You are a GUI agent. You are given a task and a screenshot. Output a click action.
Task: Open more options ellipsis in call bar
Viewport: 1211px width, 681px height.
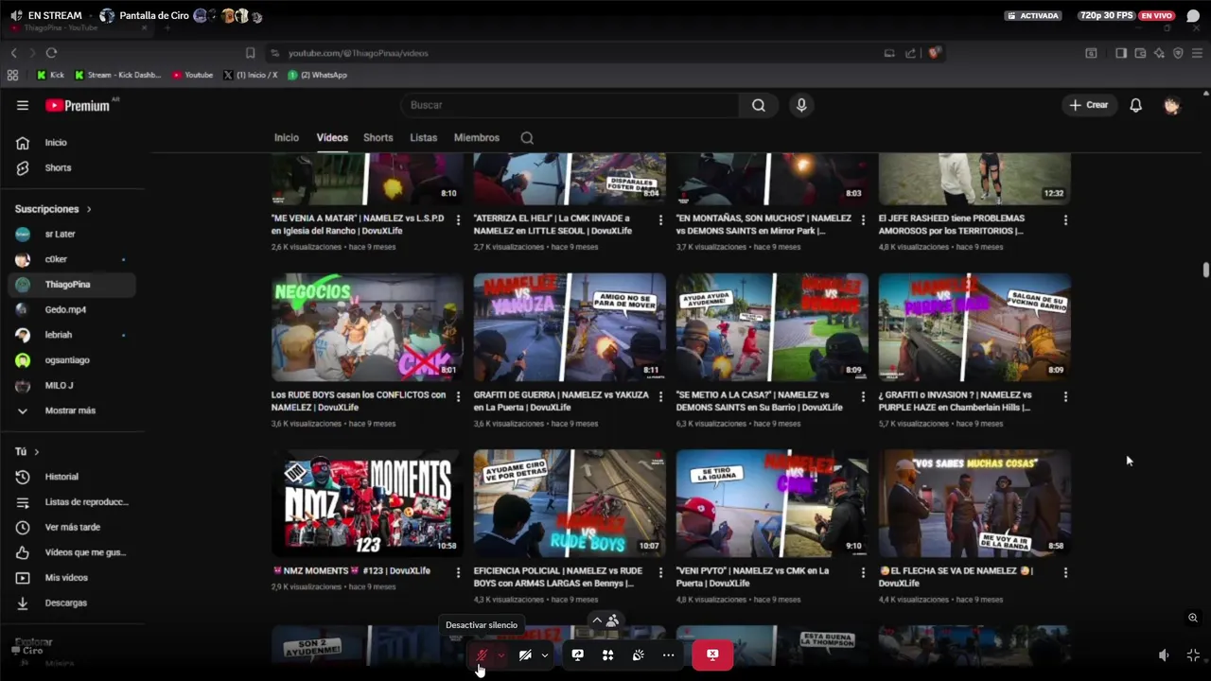[669, 655]
